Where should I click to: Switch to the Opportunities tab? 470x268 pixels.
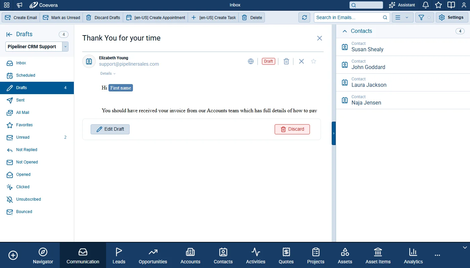[153, 256]
